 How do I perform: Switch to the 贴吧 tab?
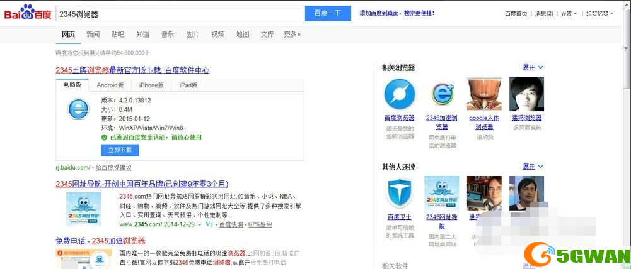point(117,35)
